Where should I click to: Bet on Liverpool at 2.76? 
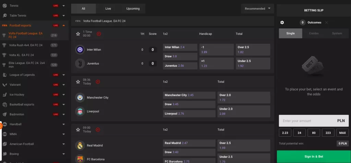click(189, 113)
